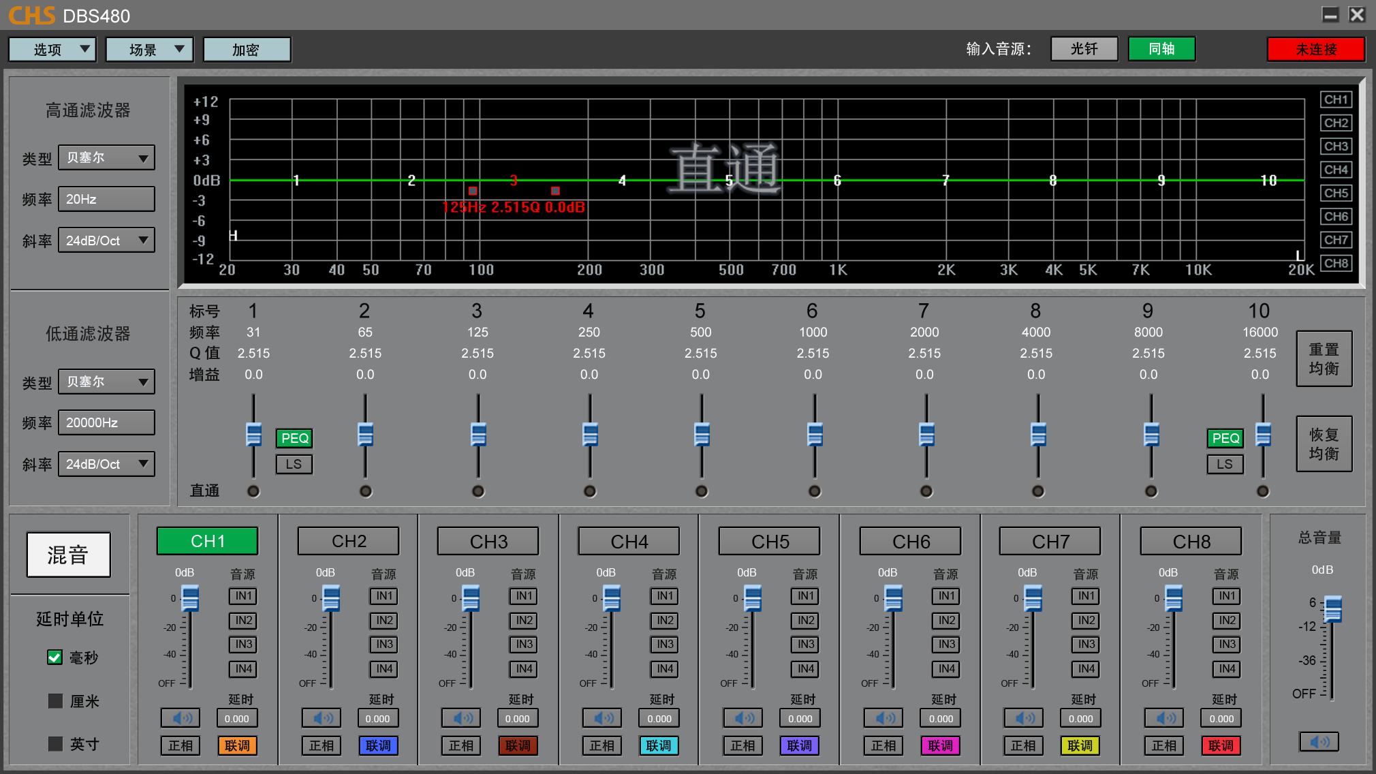The width and height of the screenshot is (1376, 774).
Task: Select CH8 tab in graph channel list
Action: point(1336,263)
